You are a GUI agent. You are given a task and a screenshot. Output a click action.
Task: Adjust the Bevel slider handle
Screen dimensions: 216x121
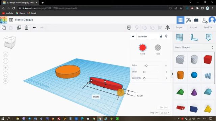(144, 72)
